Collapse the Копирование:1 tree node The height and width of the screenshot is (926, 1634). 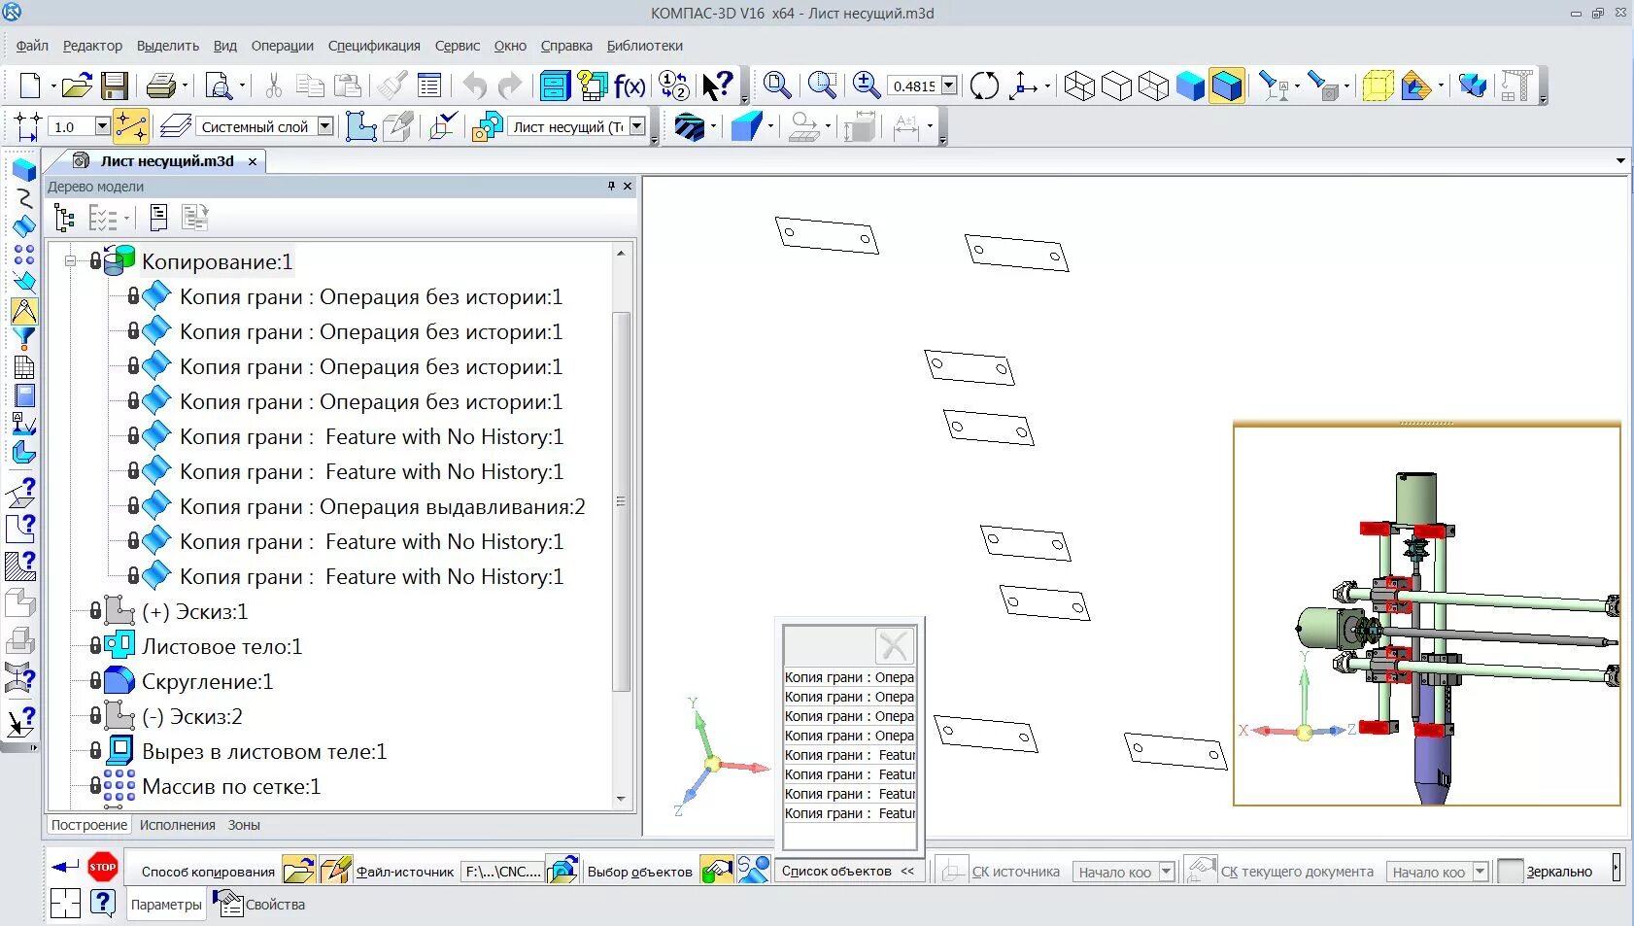coord(70,261)
